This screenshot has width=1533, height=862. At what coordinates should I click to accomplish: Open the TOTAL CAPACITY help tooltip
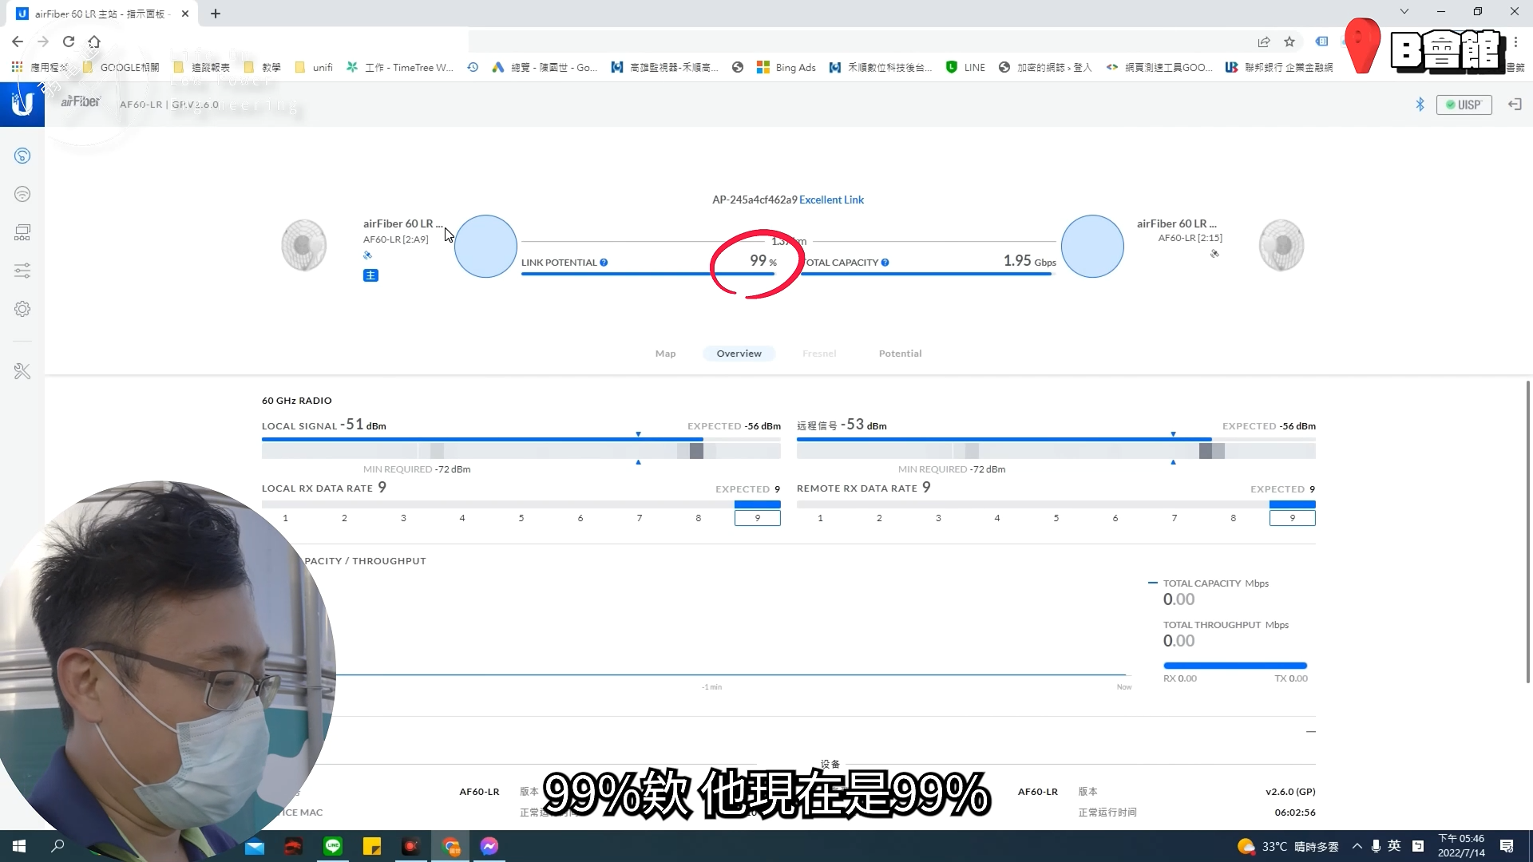[x=885, y=262]
